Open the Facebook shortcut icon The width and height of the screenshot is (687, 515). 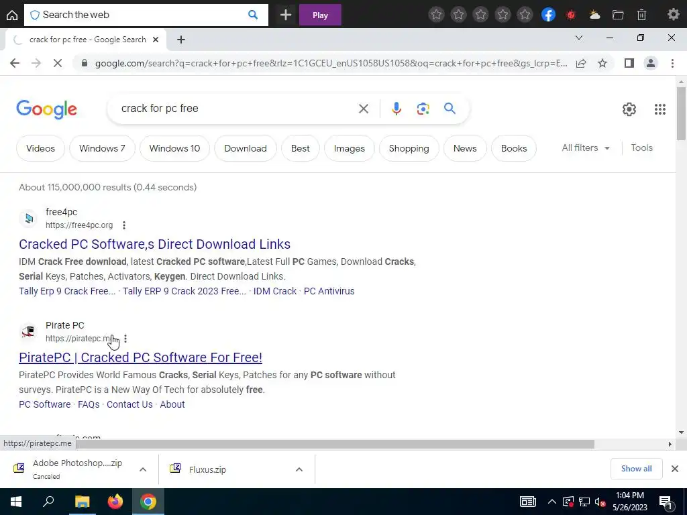[x=548, y=15]
